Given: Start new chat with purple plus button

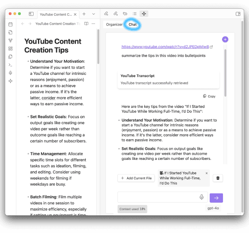Looking at the screenshot, I should [x=225, y=39].
